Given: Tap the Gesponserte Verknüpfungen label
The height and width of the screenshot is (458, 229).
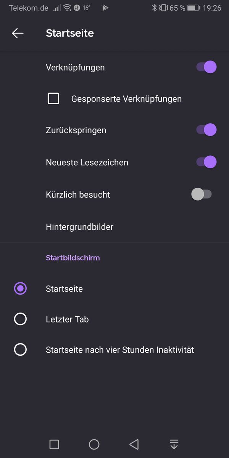Looking at the screenshot, I should coord(126,99).
